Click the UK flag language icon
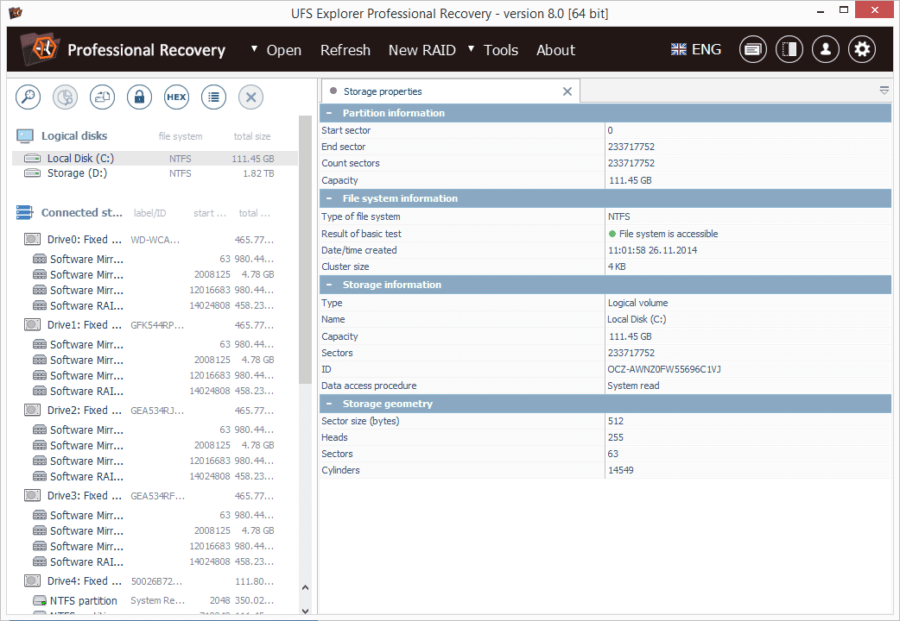Viewport: 900px width, 621px height. 678,49
